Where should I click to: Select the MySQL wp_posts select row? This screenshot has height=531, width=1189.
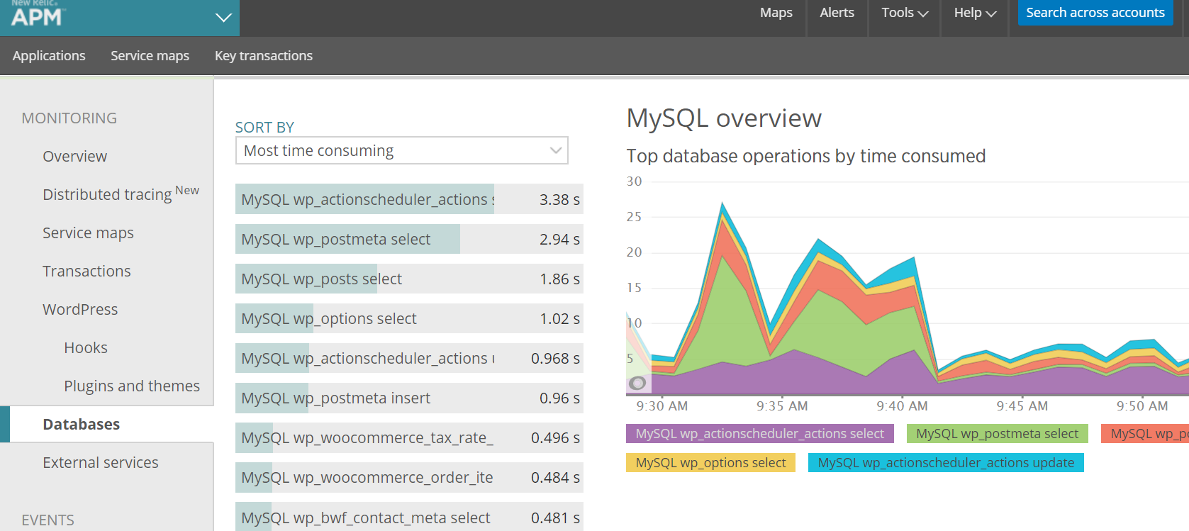click(409, 279)
